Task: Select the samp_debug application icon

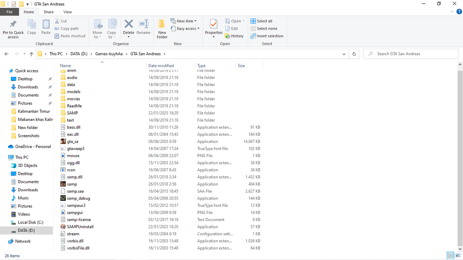Action: [x=63, y=198]
